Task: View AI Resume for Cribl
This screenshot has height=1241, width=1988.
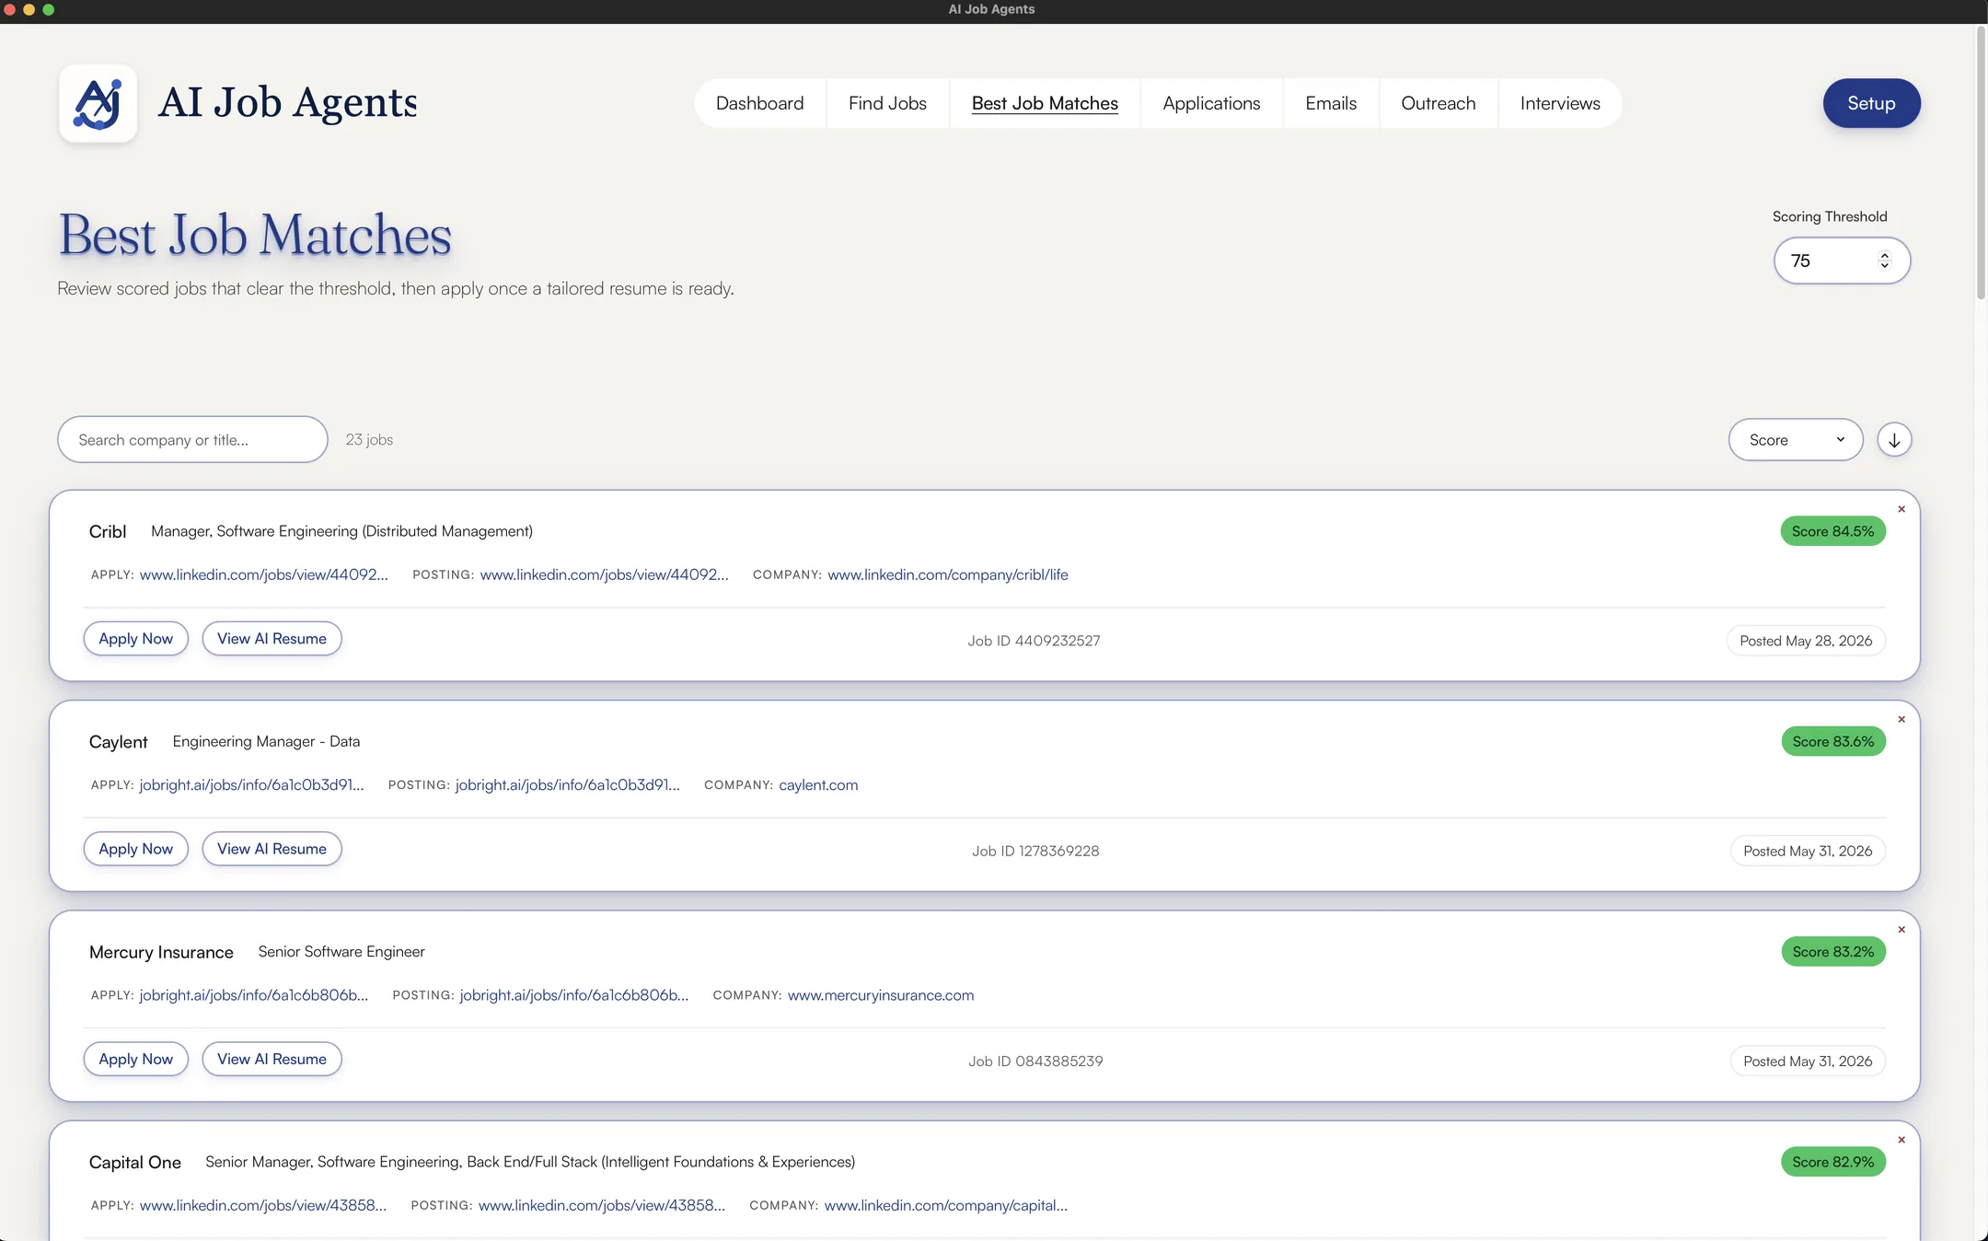Action: [x=272, y=639]
